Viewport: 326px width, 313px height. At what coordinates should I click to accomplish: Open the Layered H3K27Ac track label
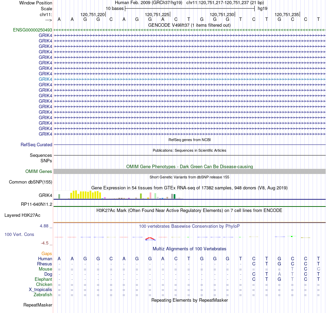click(22, 215)
